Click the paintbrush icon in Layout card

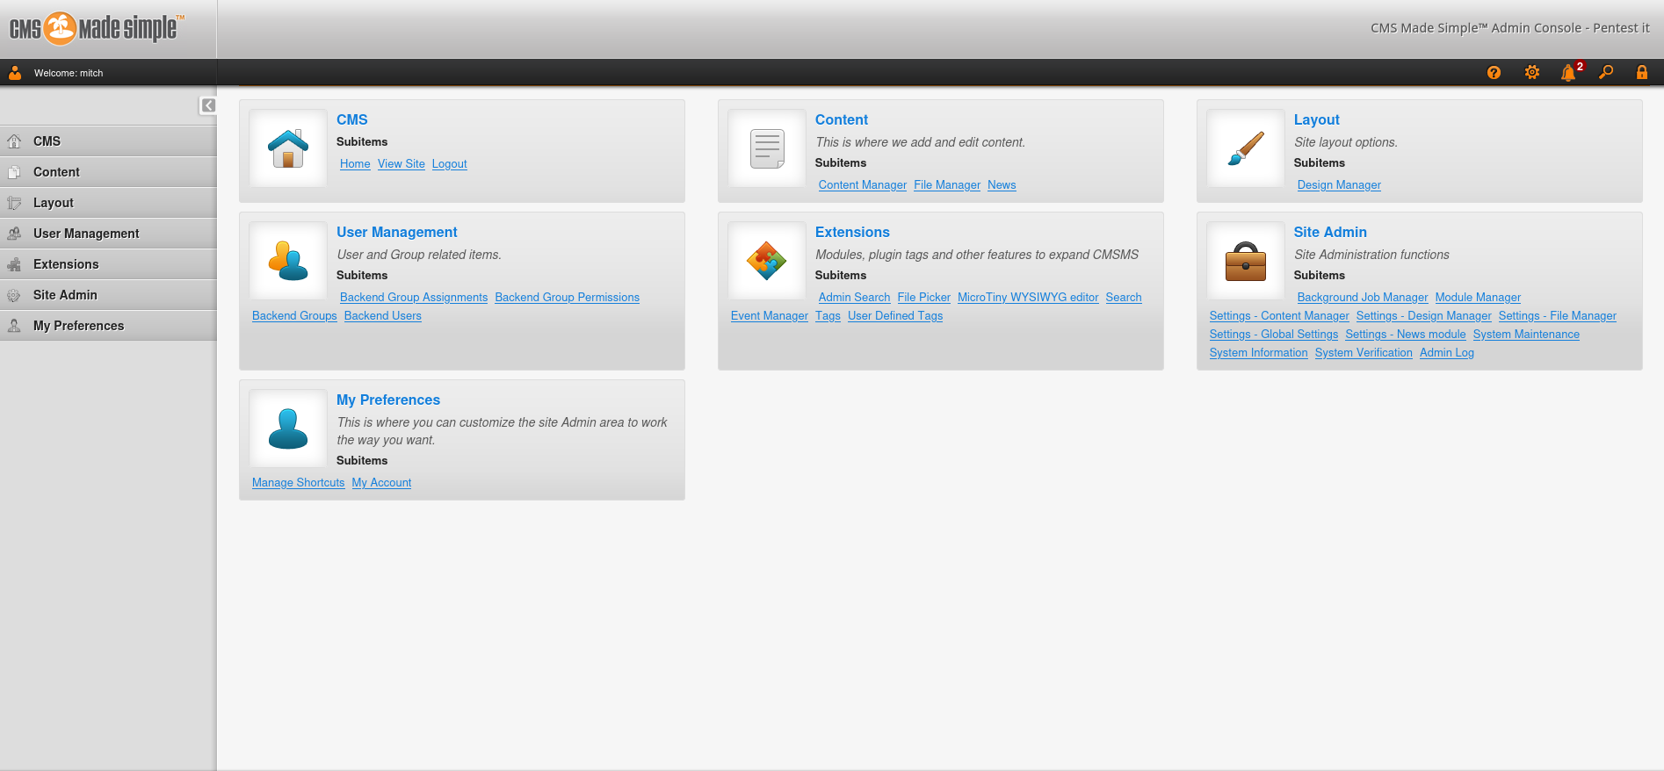click(x=1246, y=148)
